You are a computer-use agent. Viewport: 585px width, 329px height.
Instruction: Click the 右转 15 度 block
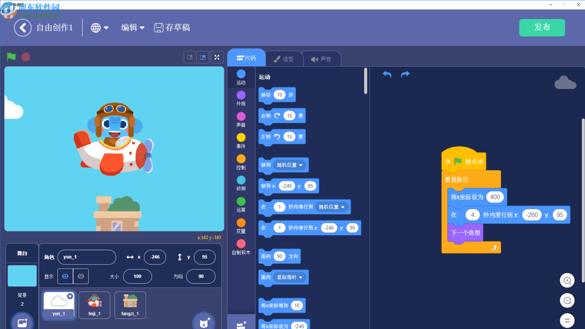coord(282,116)
